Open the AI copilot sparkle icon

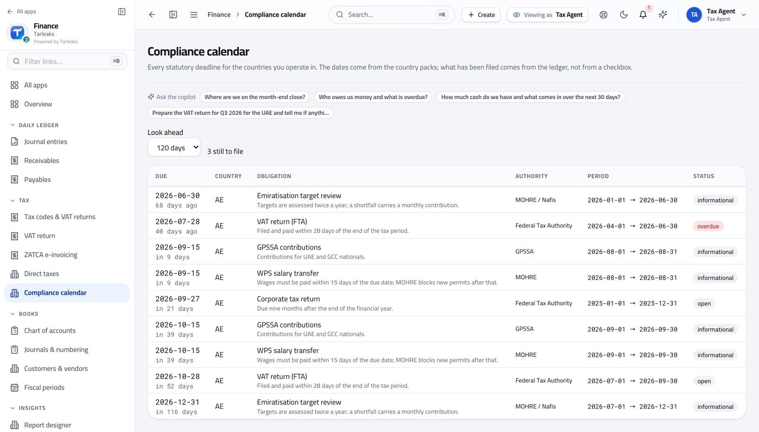click(x=663, y=15)
